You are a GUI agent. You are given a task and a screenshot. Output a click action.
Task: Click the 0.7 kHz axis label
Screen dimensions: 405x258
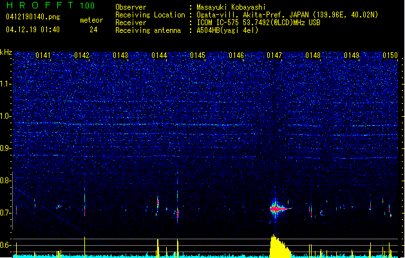pos(6,213)
